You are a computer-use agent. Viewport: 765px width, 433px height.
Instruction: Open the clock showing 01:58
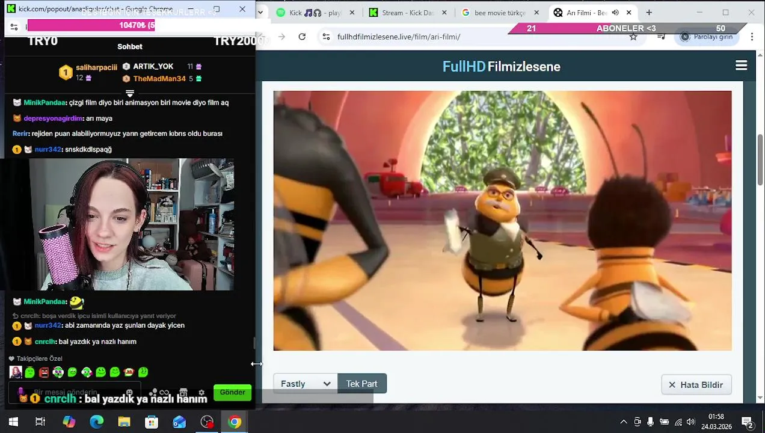tap(716, 422)
